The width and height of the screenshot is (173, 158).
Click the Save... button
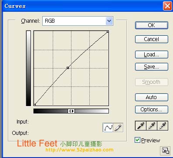coord(152,67)
